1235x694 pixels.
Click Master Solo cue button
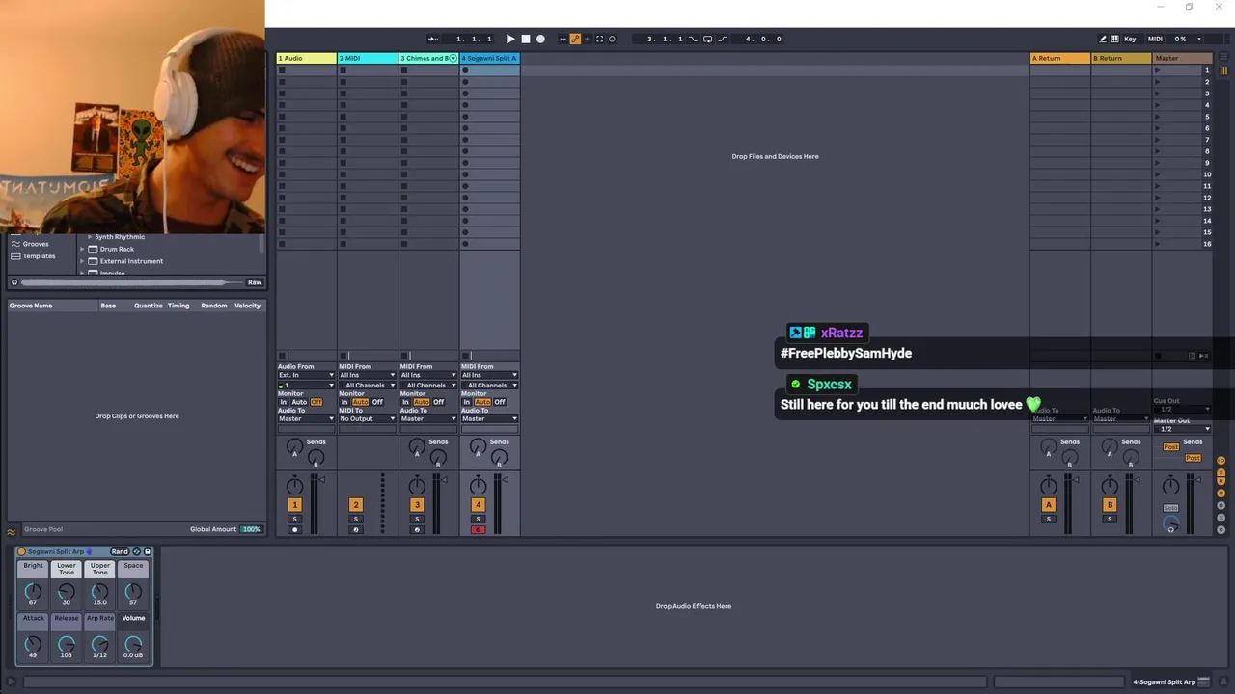pyautogui.click(x=1170, y=508)
